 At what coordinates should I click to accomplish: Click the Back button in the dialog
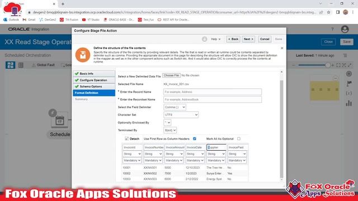[x=233, y=39]
